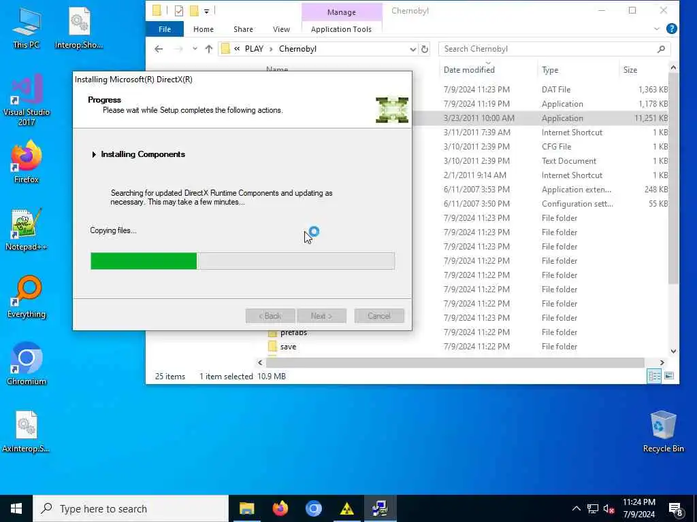Open Everything search shortcut
Screen dimensions: 697x522
pos(27,298)
